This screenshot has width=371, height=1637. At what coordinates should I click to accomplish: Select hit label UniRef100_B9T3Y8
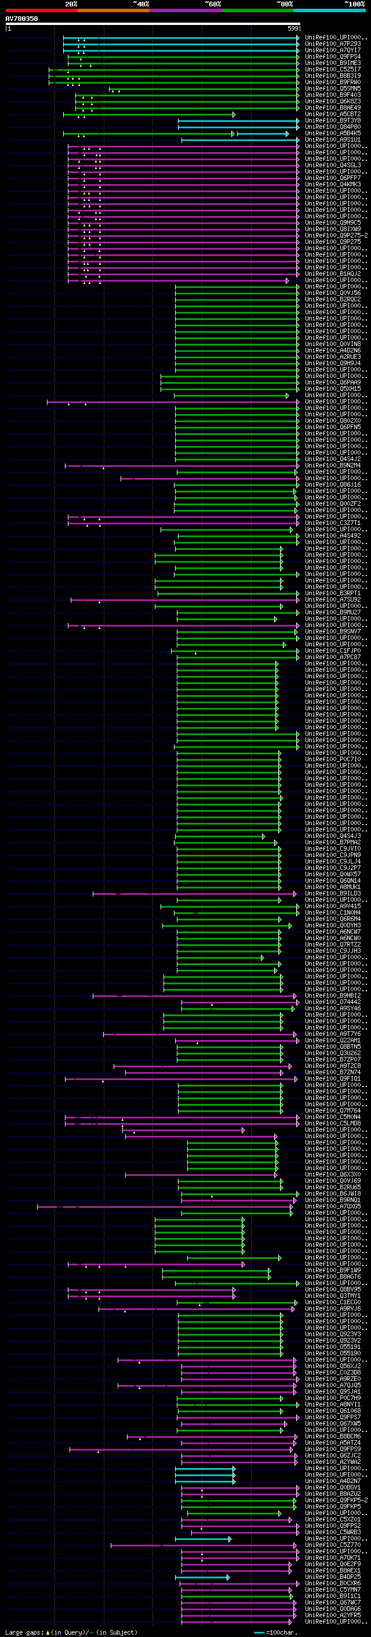333,120
